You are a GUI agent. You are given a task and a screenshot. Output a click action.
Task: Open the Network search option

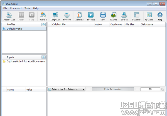[x=67, y=16]
